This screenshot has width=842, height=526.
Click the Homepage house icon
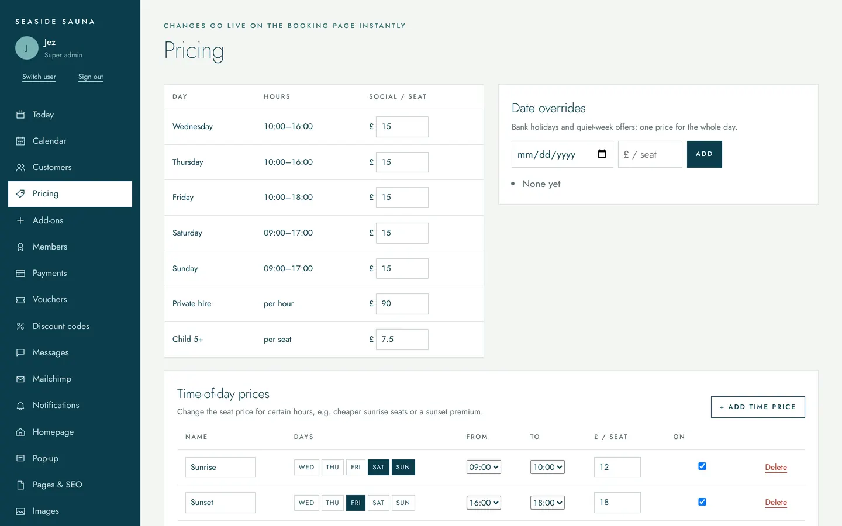click(20, 432)
